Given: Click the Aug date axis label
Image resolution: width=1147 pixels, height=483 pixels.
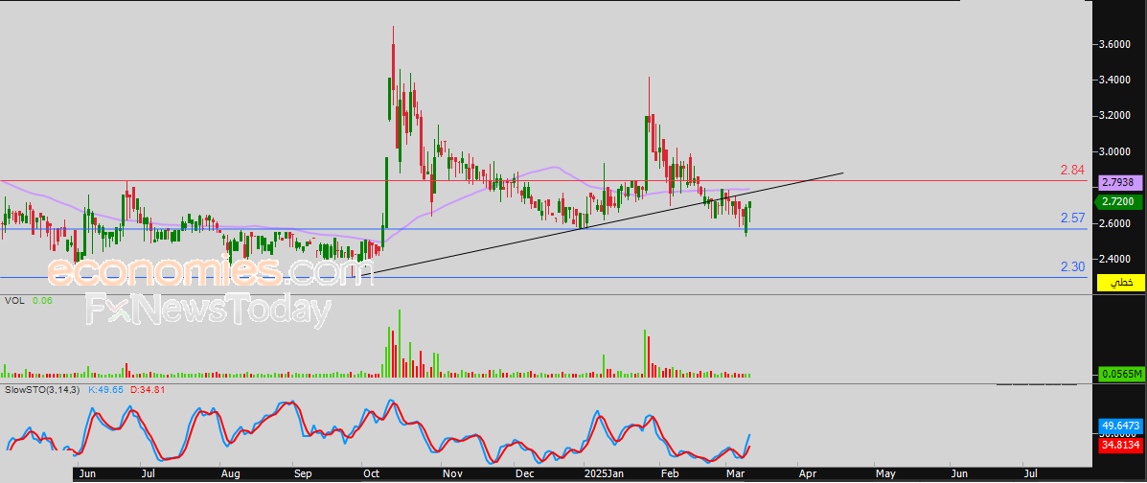Looking at the screenshot, I should point(230,474).
